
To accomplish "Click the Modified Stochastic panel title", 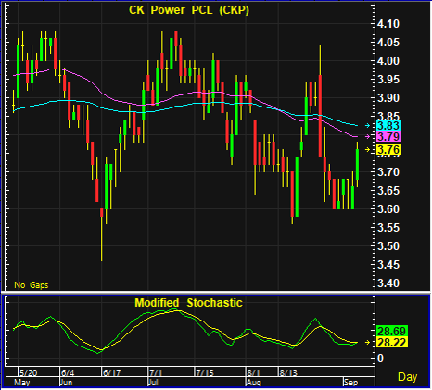I will click(x=188, y=303).
